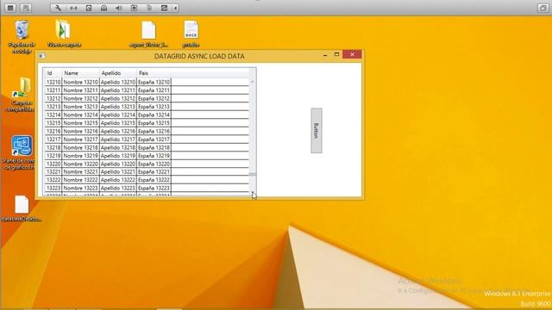This screenshot has height=310, width=552.
Task: Select the Id cell 13217
Action: [x=53, y=139]
